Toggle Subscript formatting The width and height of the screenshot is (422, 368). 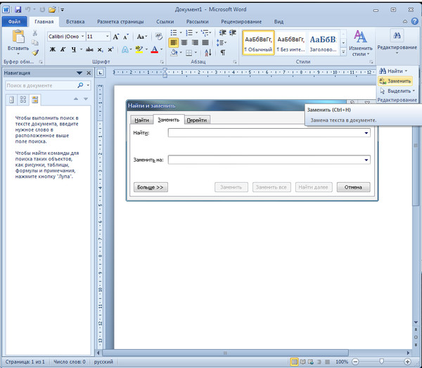click(x=100, y=49)
